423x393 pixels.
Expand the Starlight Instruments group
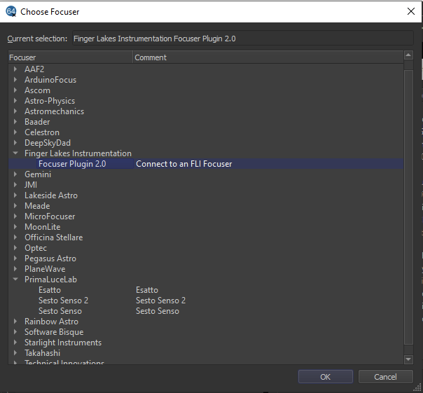(15, 343)
